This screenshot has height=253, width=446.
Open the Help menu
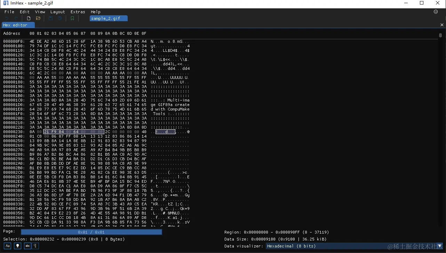coord(96,12)
